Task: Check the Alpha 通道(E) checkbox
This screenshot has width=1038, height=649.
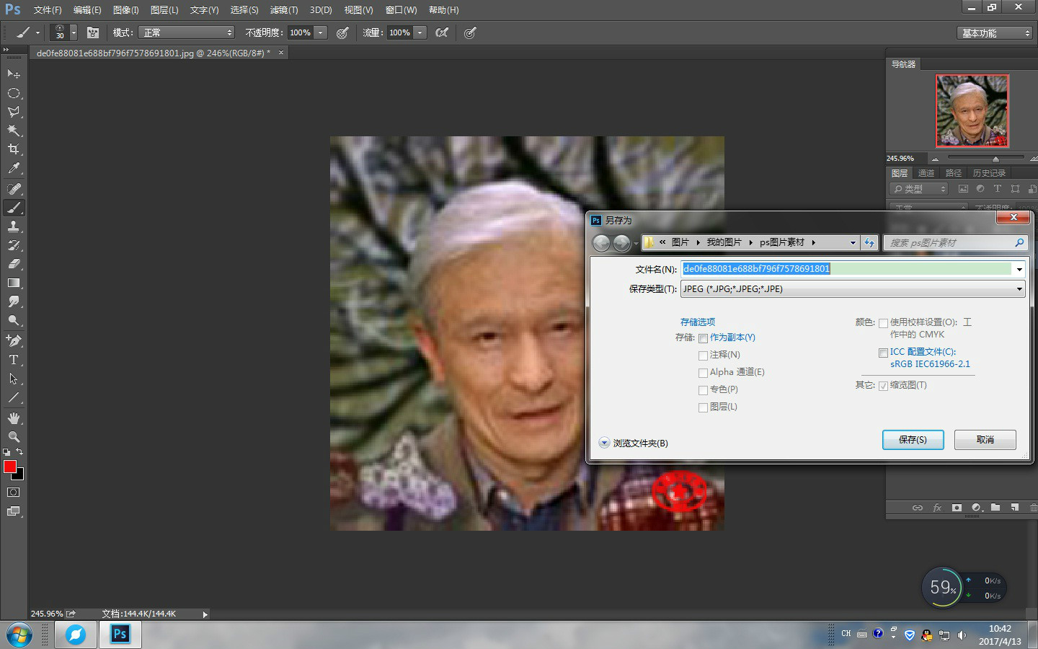Action: (x=703, y=373)
